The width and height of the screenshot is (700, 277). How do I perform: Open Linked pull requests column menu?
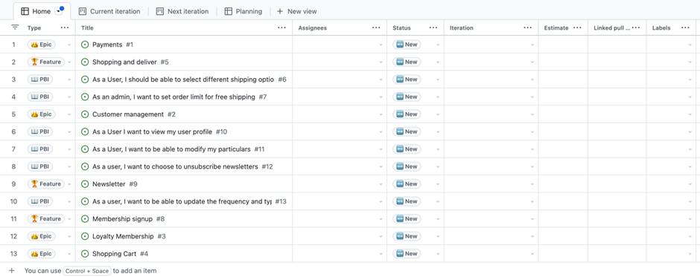click(636, 27)
